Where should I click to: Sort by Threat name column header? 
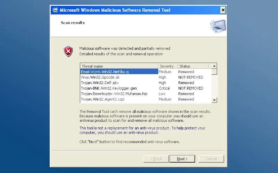pyautogui.click(x=119, y=66)
